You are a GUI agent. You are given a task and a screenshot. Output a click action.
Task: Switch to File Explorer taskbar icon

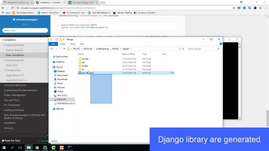[29, 148]
